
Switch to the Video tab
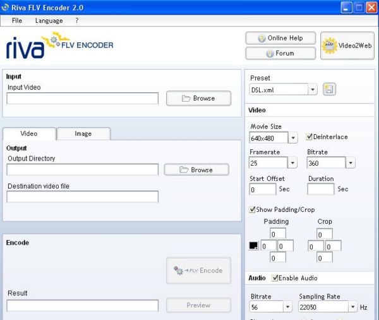29,133
